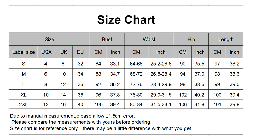Select the hip inch value 41.8
This screenshot has width=256, height=139.
[199, 104]
